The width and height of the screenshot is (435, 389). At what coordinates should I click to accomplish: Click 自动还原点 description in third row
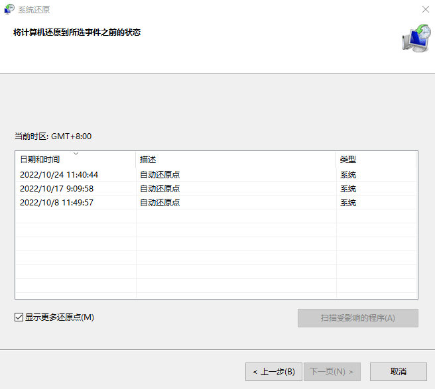(160, 203)
